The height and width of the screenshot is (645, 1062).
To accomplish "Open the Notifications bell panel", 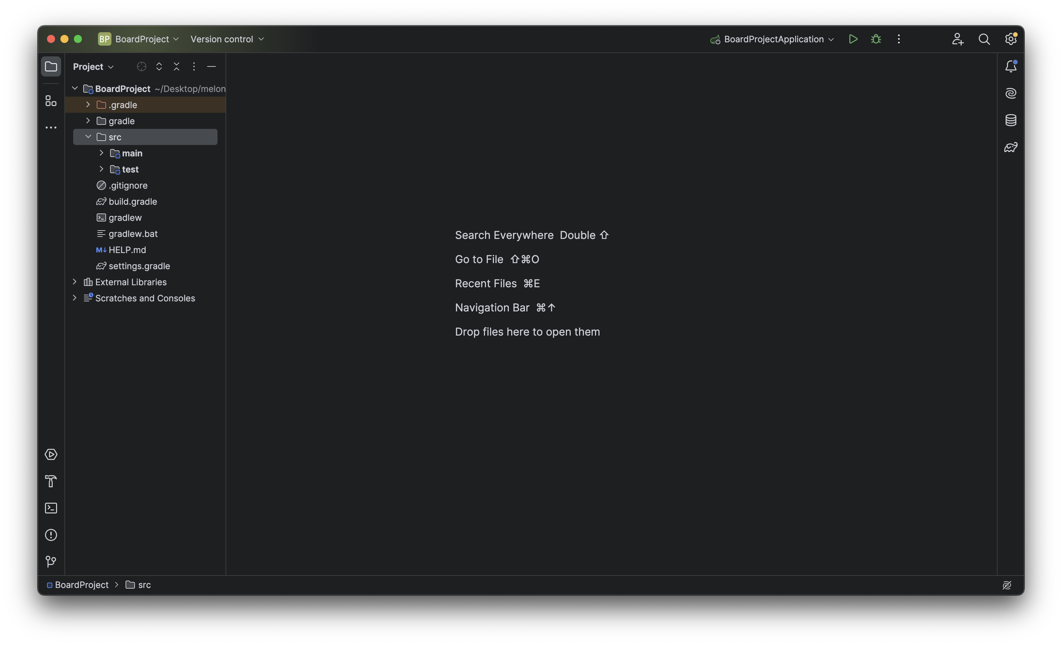I will (1011, 66).
